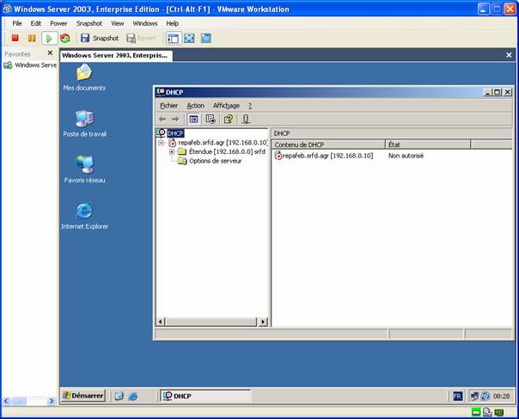
Task: Click the export list toolbar icon
Action: pos(211,119)
